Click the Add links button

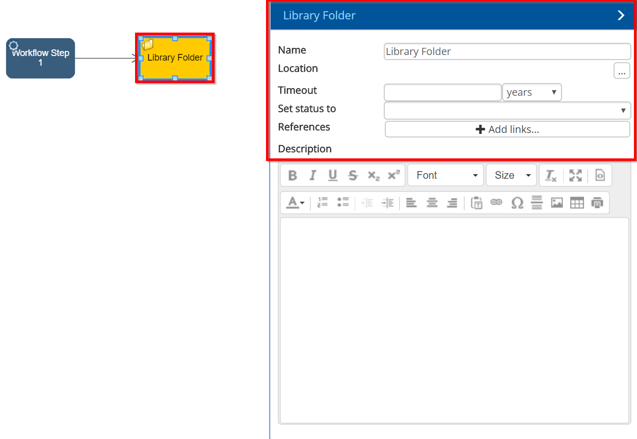coord(507,129)
